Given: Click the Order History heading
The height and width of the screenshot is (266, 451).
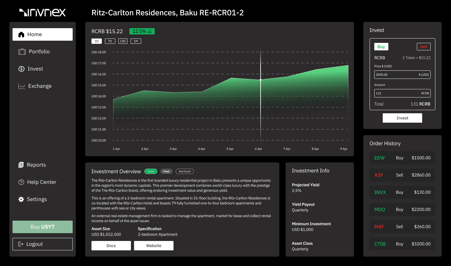Looking at the screenshot, I should coord(385,143).
